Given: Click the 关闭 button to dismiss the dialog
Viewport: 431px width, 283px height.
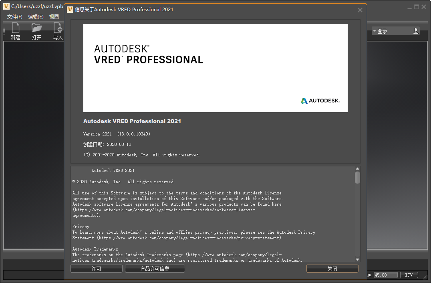Looking at the screenshot, I should tap(332, 268).
